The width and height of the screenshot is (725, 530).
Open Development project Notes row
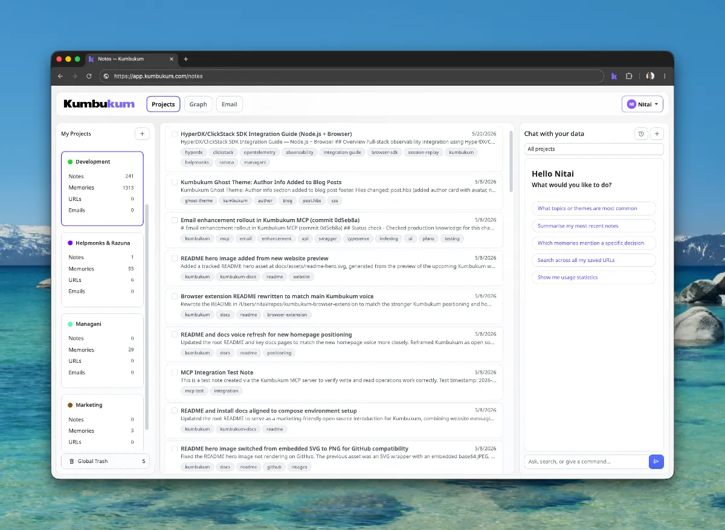(101, 176)
